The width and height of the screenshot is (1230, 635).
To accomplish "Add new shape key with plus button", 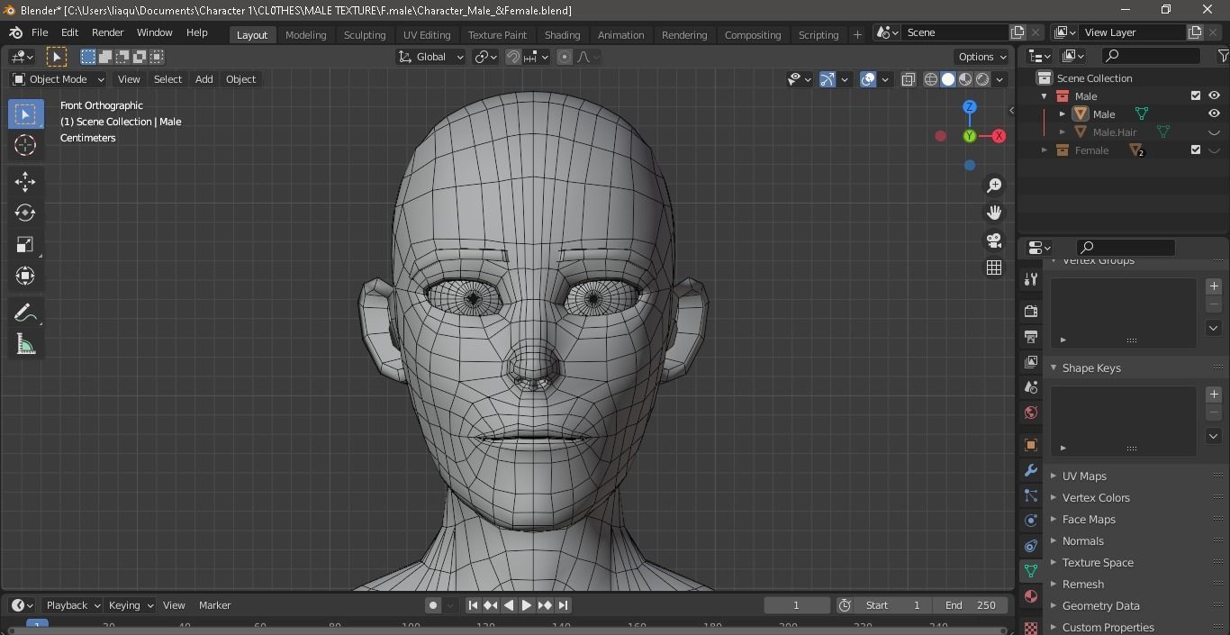I will [1214, 395].
